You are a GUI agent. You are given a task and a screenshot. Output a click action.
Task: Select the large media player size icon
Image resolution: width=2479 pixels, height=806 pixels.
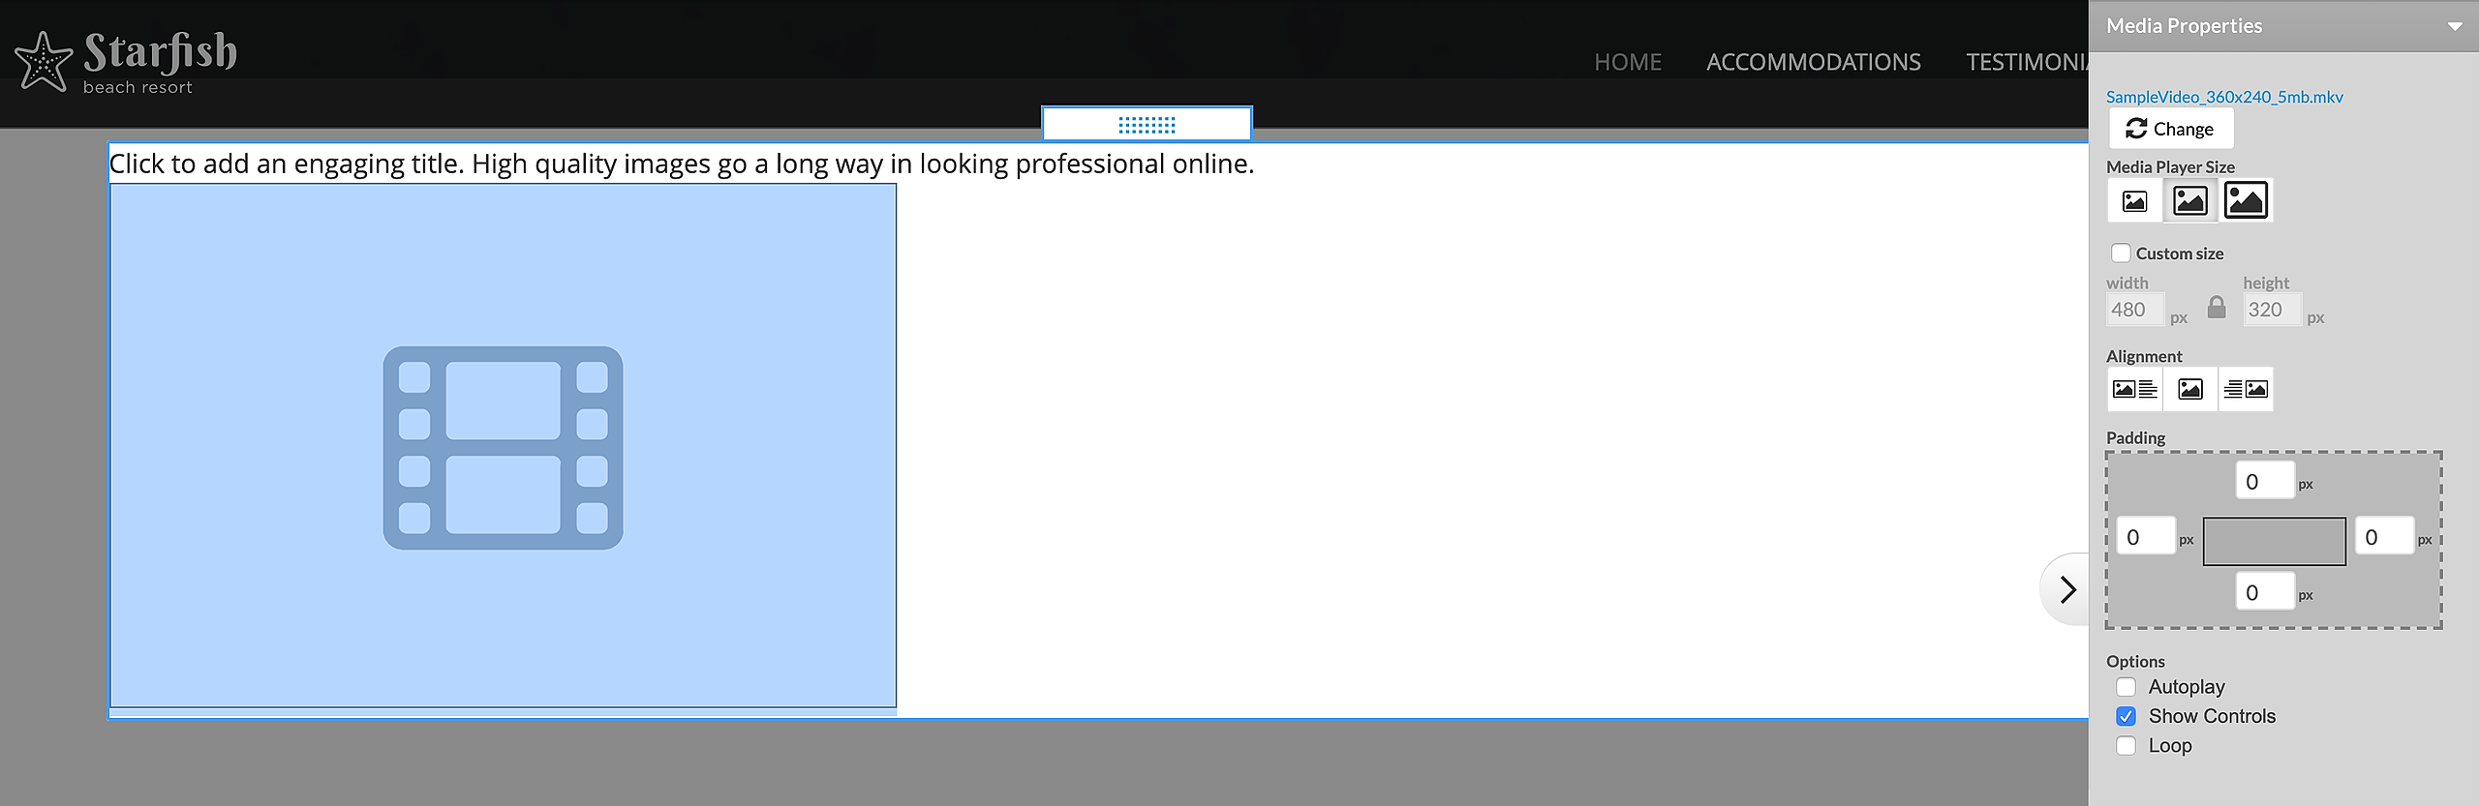tap(2246, 200)
